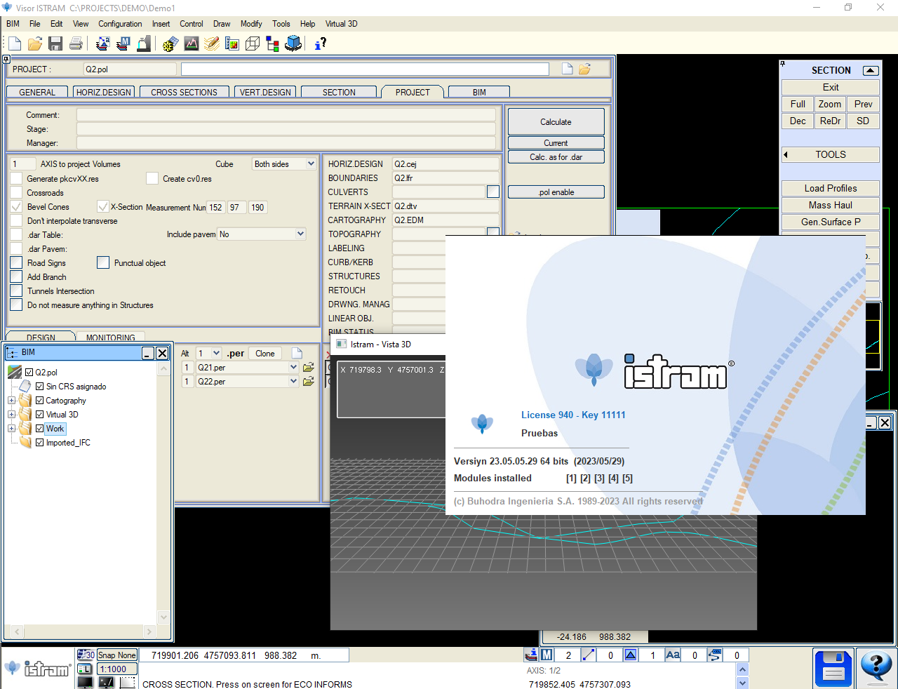
Task: Click the layers toolbar icon marked with M
Action: 123,44
